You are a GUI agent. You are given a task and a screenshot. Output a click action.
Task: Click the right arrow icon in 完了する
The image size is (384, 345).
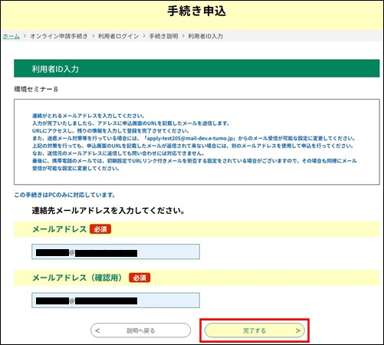[x=298, y=330]
